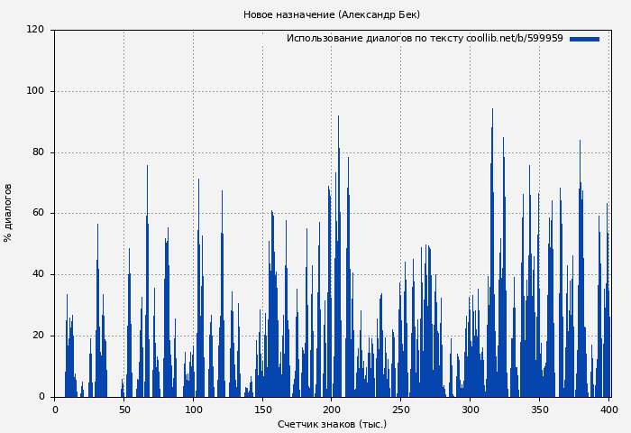Click the chart title "Новое назначение (Александр Бек)"

(332, 15)
